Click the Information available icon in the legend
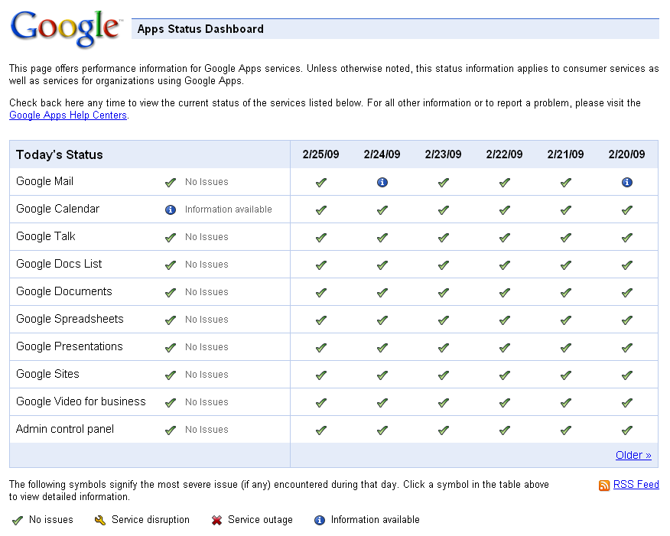670x536 pixels. pos(319,520)
